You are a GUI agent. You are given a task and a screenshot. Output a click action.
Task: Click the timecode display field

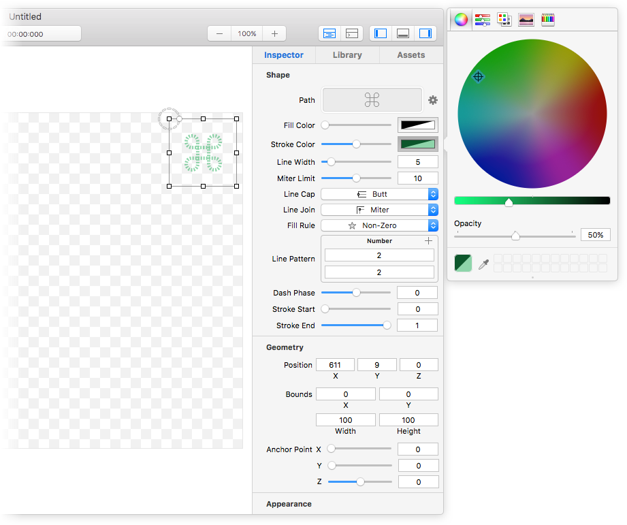[x=42, y=33]
